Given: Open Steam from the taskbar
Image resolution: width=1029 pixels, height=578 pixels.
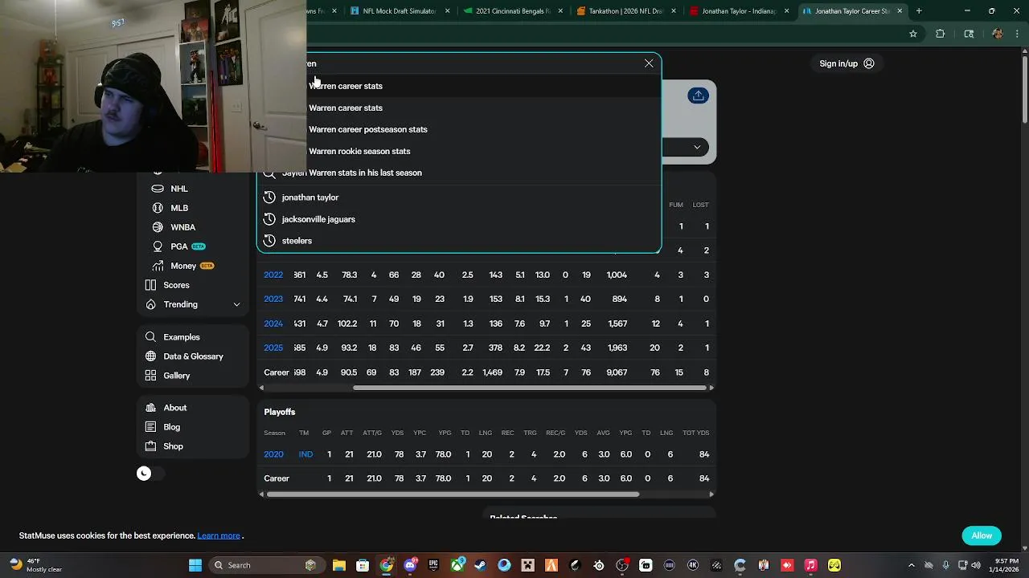Looking at the screenshot, I should [480, 565].
